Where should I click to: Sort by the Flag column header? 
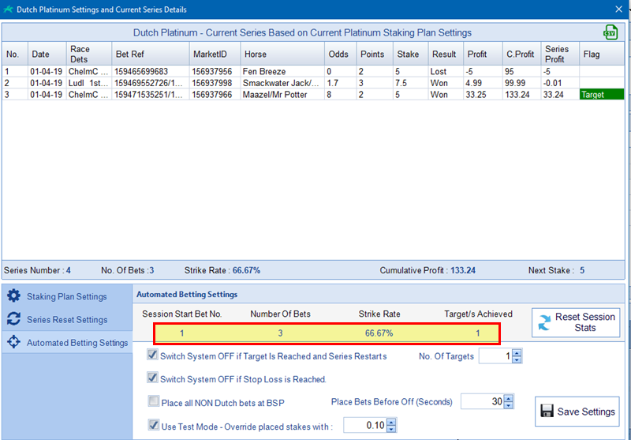602,54
